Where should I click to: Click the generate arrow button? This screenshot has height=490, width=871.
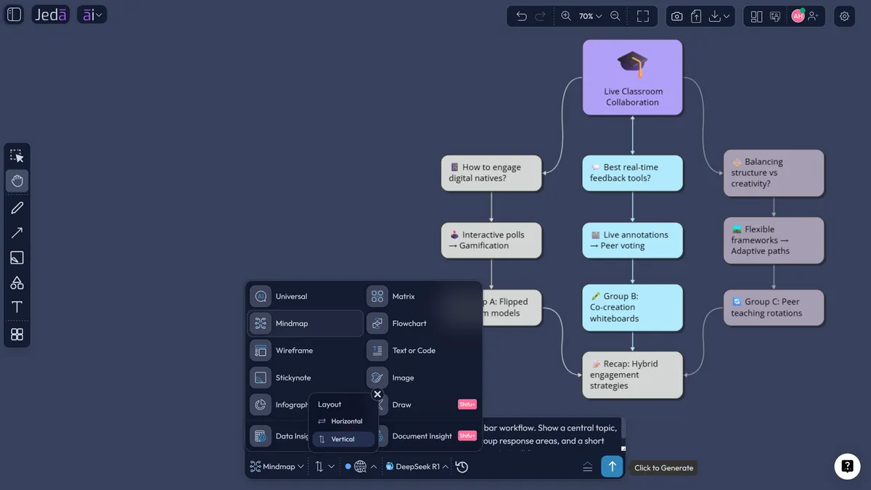612,467
